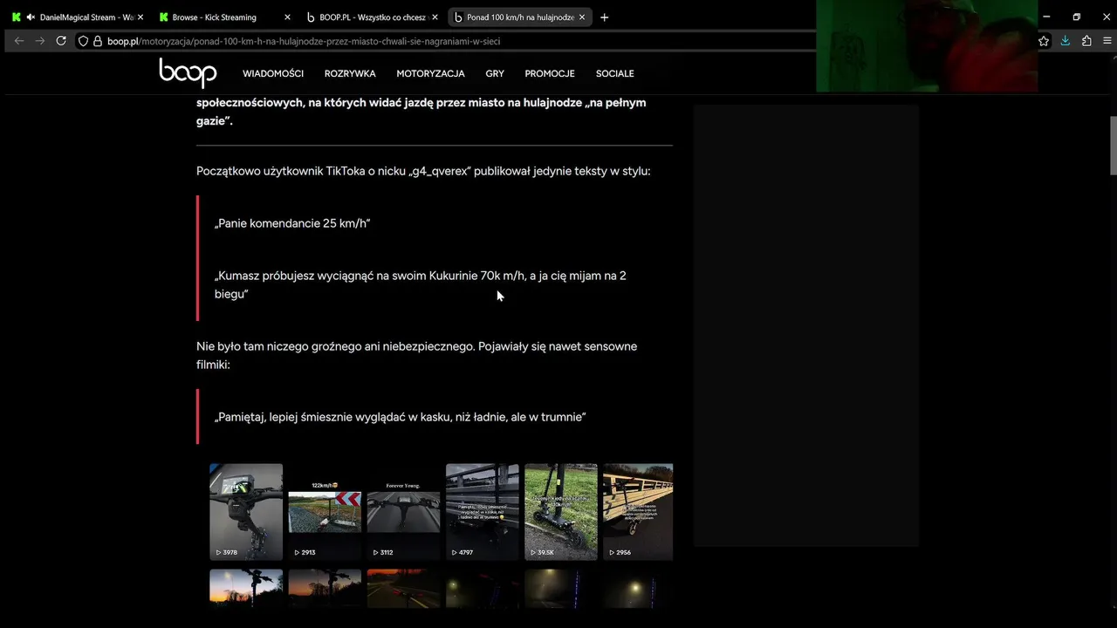Click the quote "Panie komendancie 25 km/h"

point(292,223)
